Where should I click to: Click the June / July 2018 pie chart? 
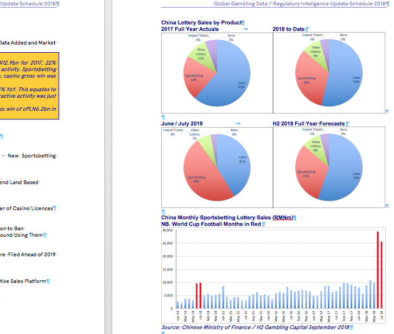tap(217, 166)
